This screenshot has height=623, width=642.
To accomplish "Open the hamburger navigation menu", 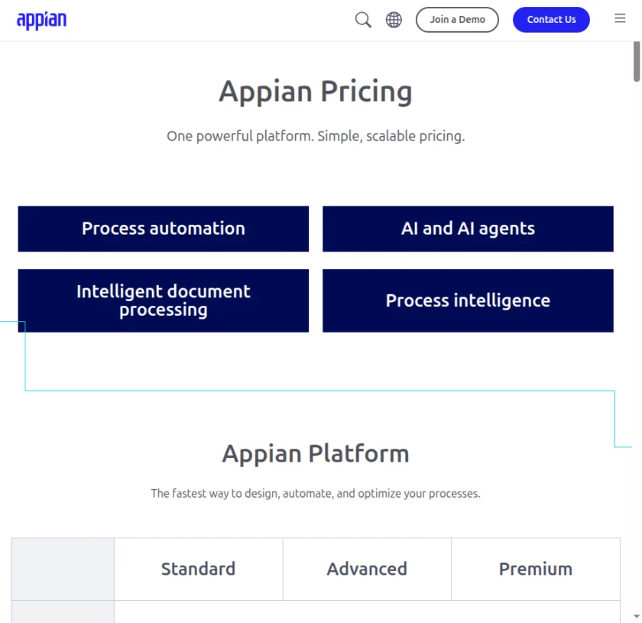I will pyautogui.click(x=620, y=18).
